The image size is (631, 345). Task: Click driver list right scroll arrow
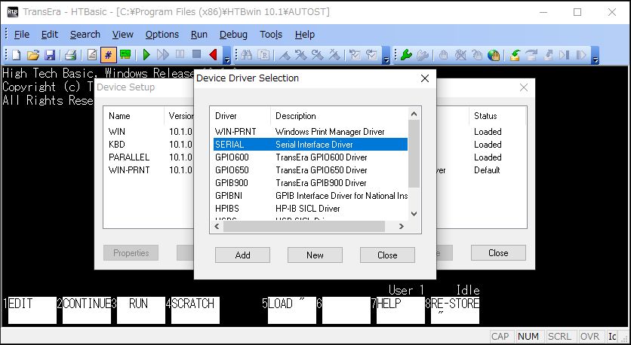click(x=402, y=227)
